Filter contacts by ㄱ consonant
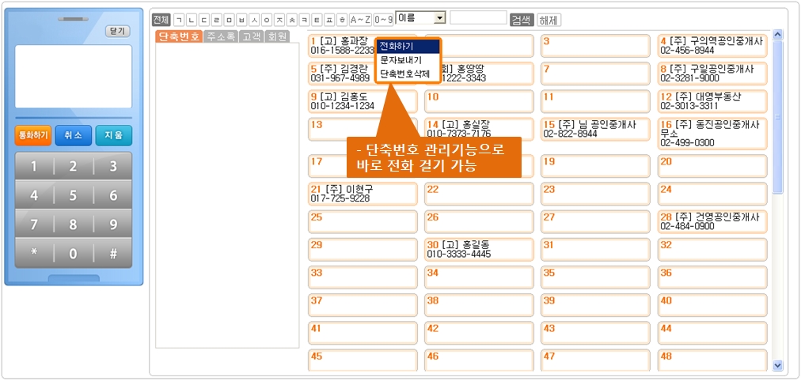This screenshot has width=801, height=381. [178, 19]
